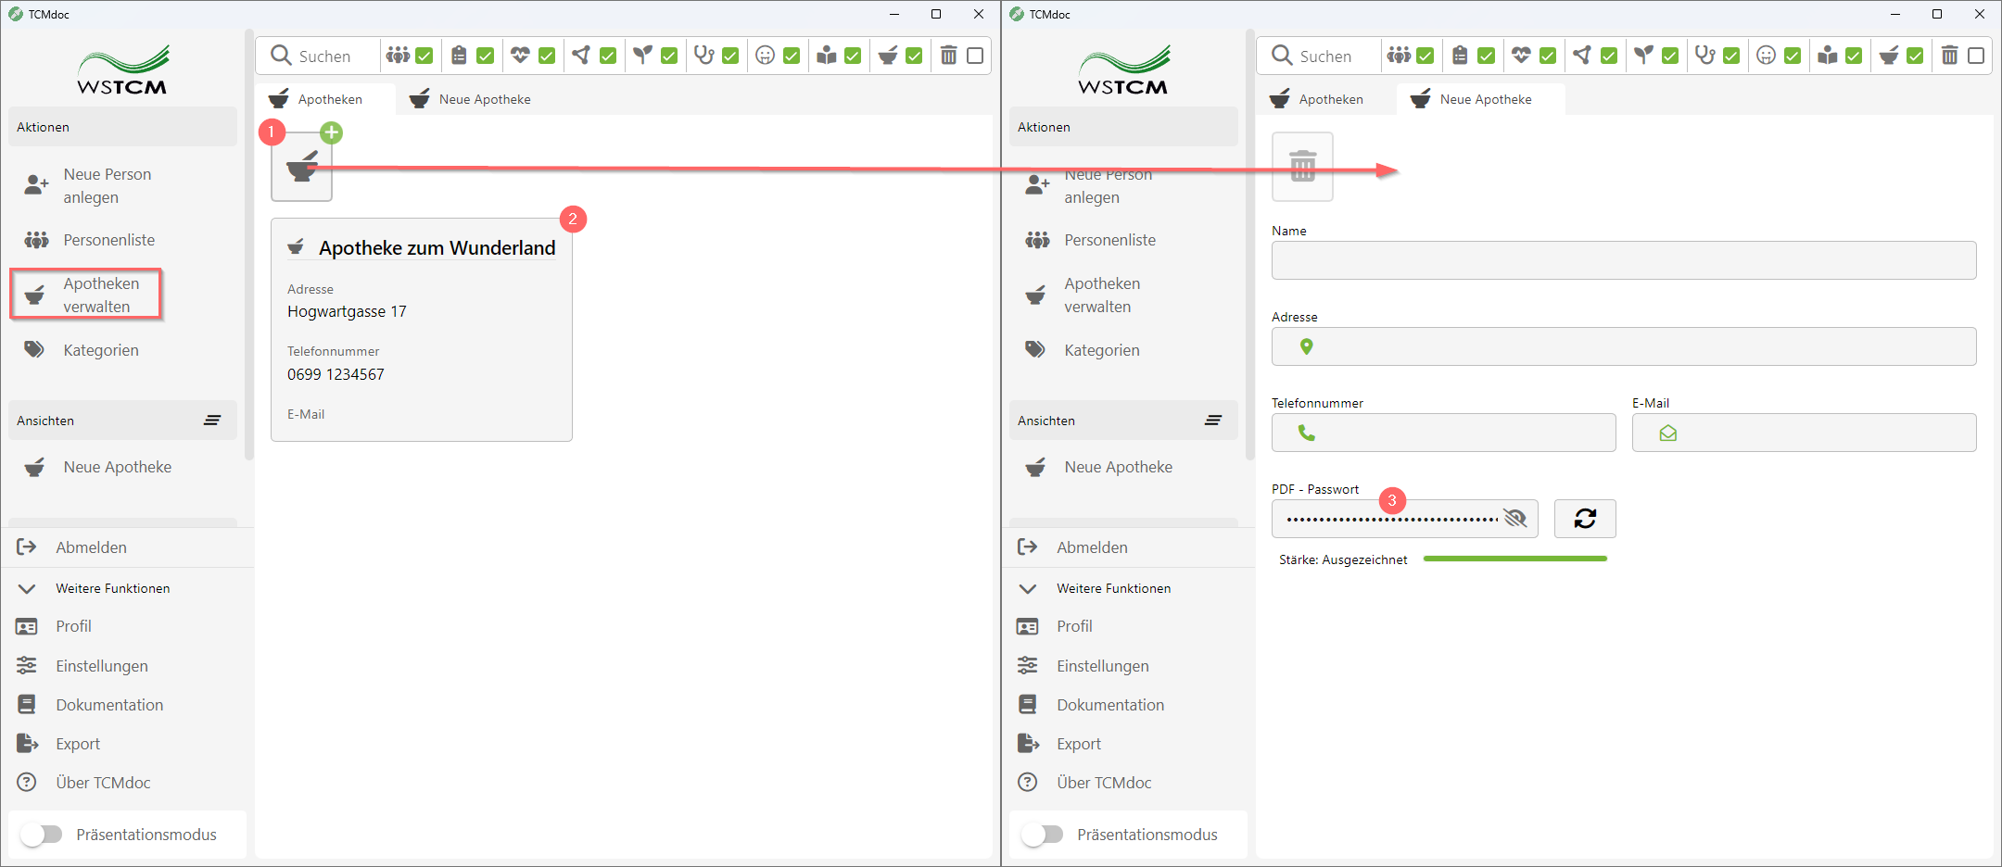Image resolution: width=2002 pixels, height=867 pixels.
Task: Show the PDF password via the eye icon
Action: point(1514,519)
